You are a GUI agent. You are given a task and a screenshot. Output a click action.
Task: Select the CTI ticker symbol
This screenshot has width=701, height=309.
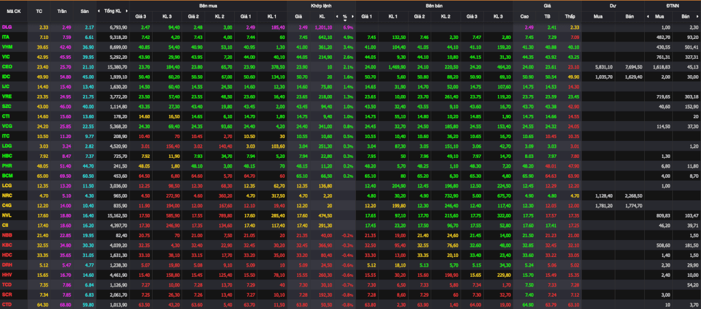coord(6,116)
